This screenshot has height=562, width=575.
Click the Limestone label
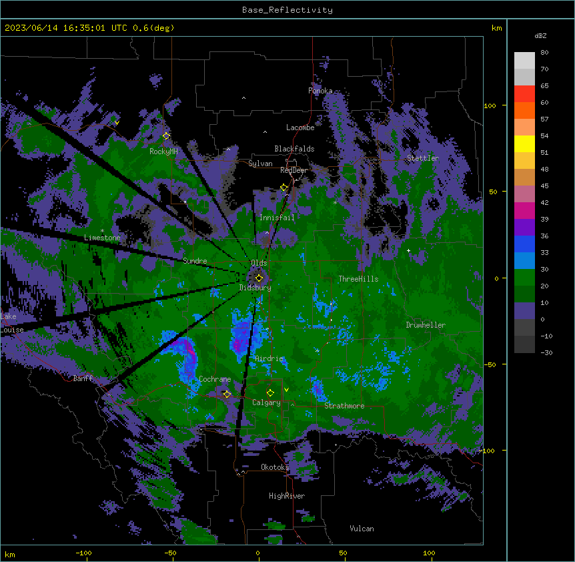pos(102,238)
